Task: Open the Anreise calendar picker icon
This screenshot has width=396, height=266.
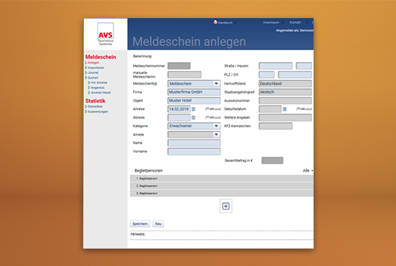Action: (194, 109)
